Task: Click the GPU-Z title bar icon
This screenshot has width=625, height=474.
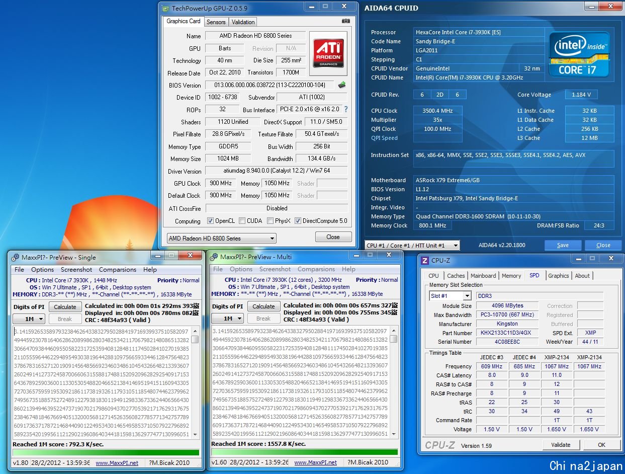Action: pyautogui.click(x=165, y=8)
